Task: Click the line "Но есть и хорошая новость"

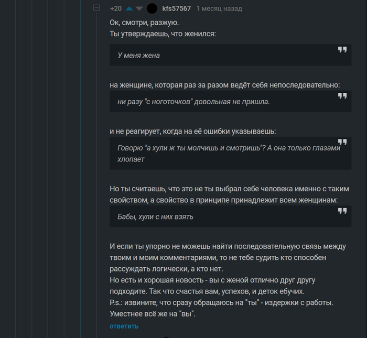Action: point(212,280)
